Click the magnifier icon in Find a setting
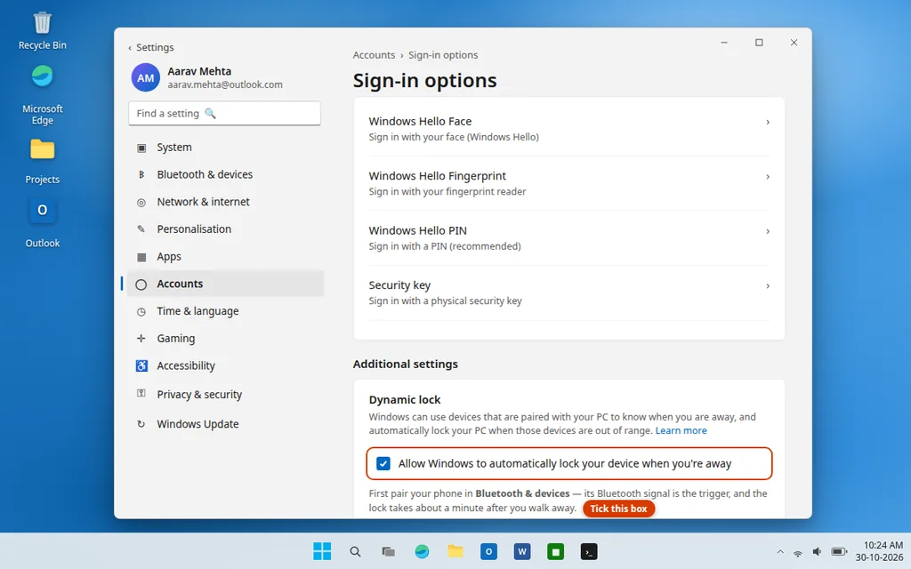The width and height of the screenshot is (911, 569). [210, 113]
